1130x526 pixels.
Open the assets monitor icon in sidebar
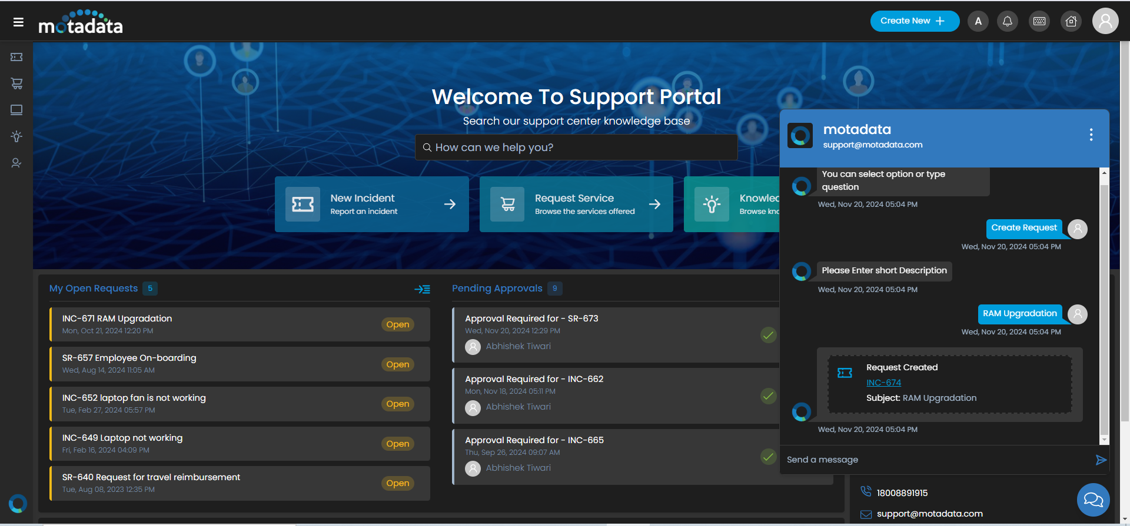[16, 110]
